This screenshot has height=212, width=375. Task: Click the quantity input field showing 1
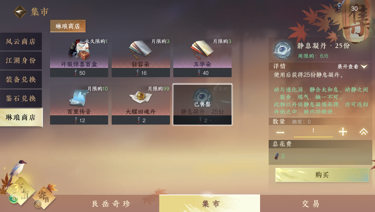pos(313,132)
